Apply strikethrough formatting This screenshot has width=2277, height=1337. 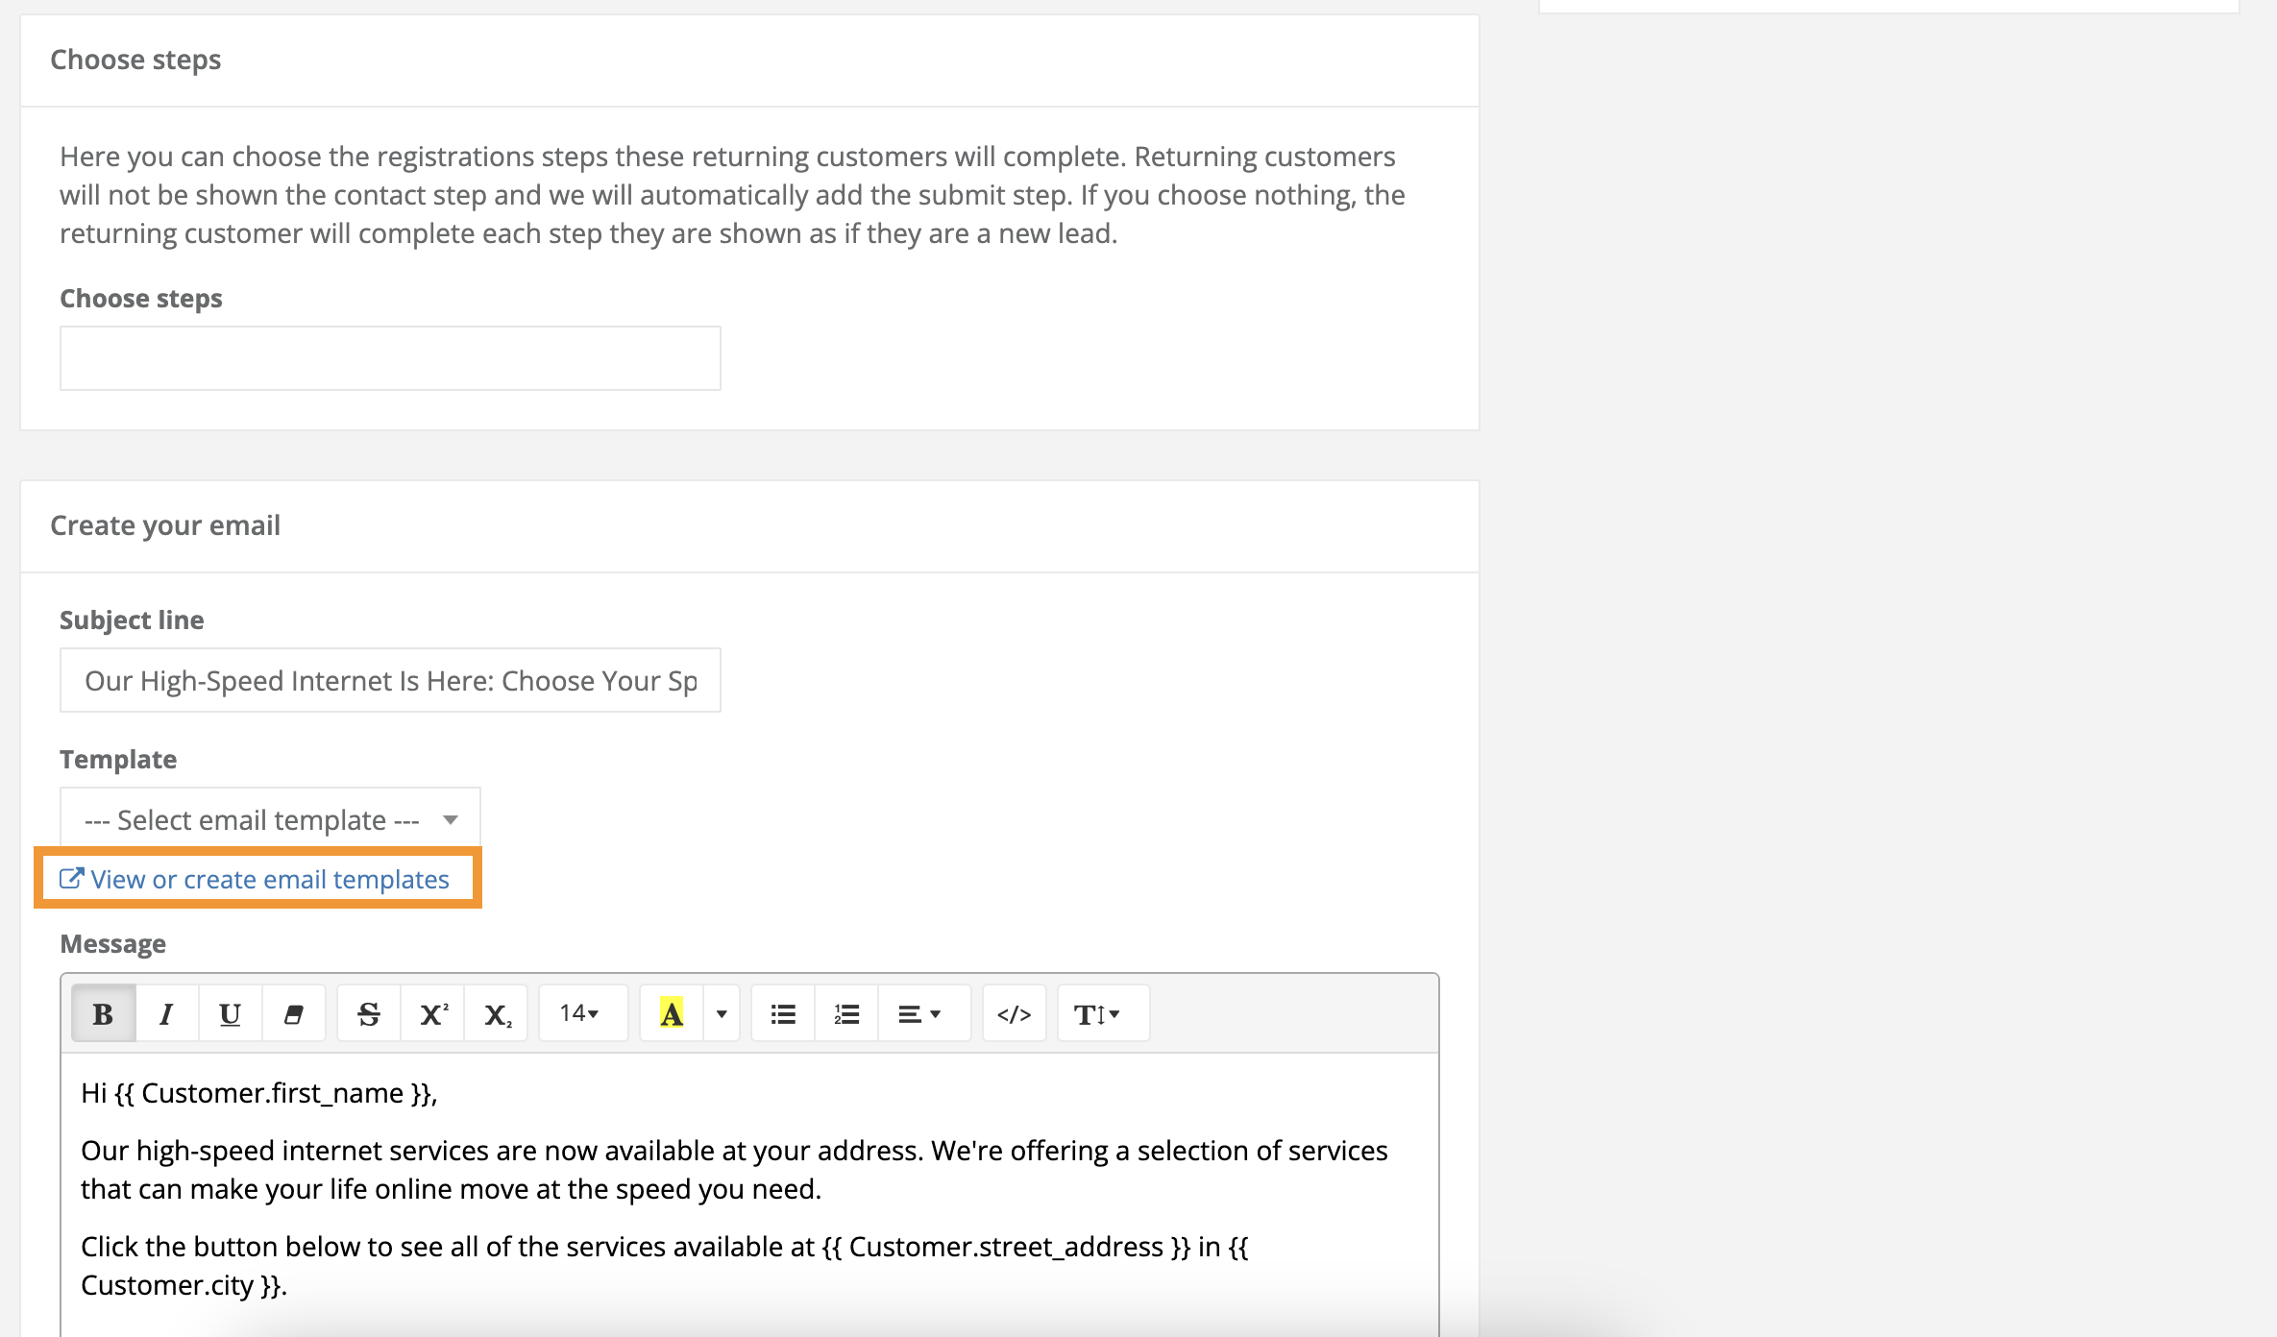click(368, 1012)
